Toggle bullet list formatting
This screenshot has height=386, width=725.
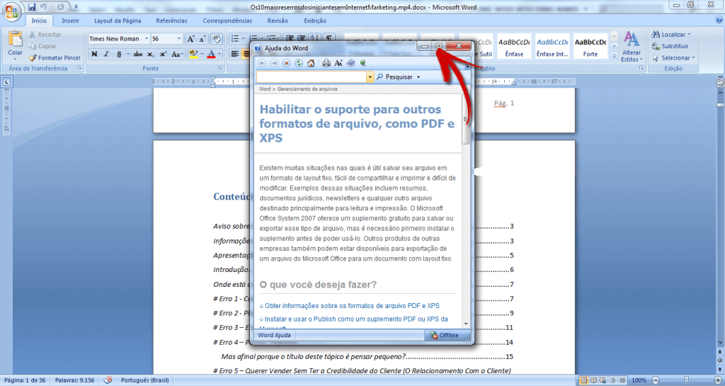235,39
